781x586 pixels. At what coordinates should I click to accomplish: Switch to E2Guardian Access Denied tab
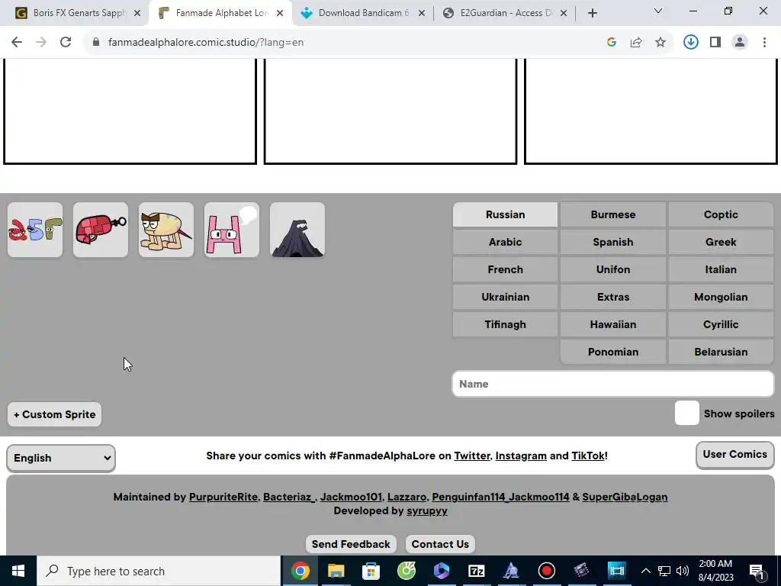pyautogui.click(x=504, y=13)
